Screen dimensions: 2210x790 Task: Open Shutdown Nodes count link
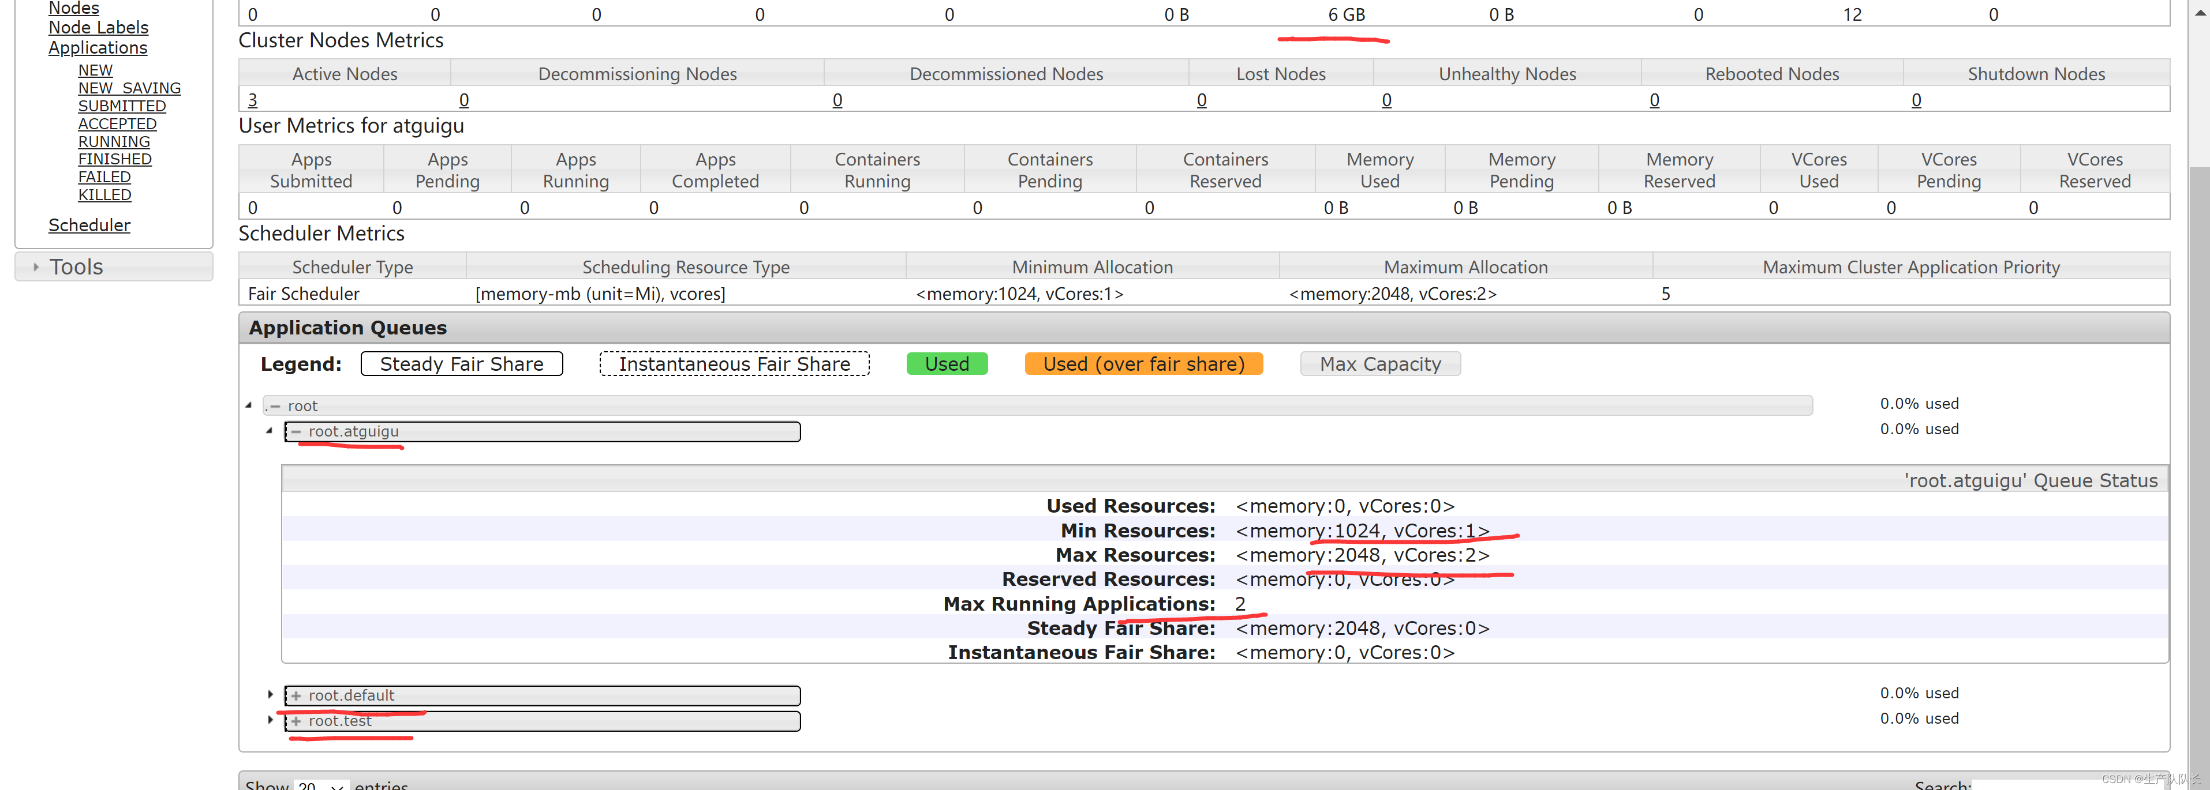(1917, 100)
